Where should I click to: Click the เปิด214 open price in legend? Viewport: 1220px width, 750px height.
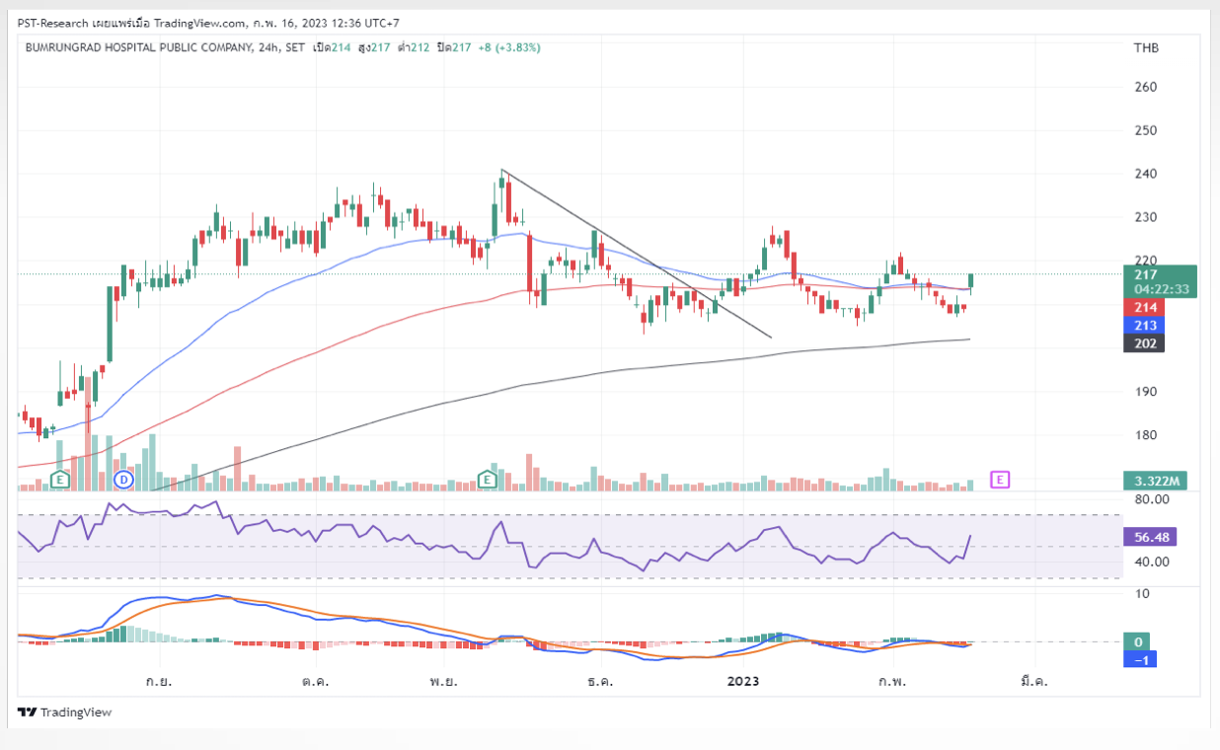tap(332, 47)
